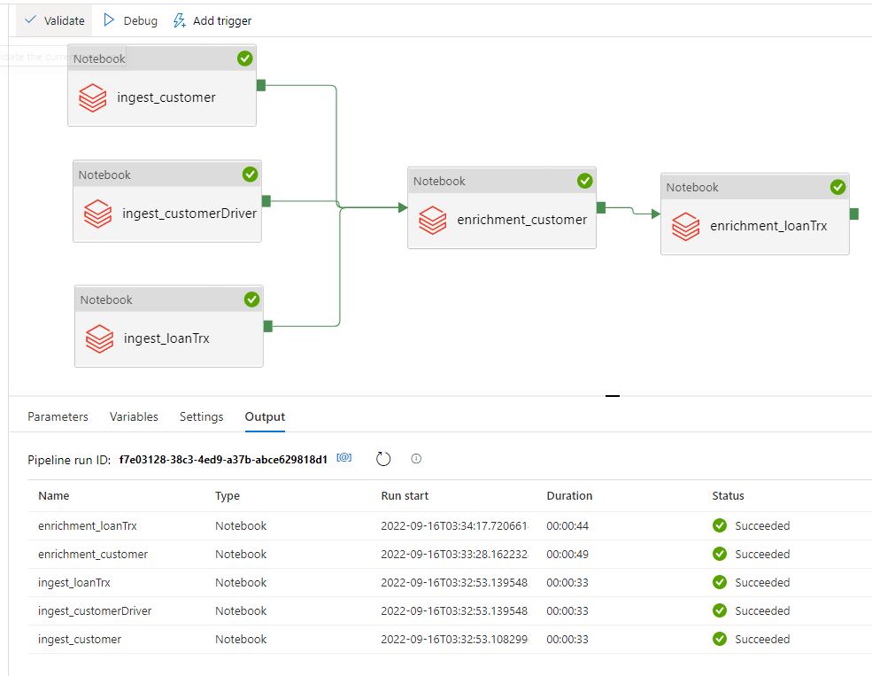872x676 pixels.
Task: Click the green success badge on ingest_customer activity
Action: (x=245, y=58)
